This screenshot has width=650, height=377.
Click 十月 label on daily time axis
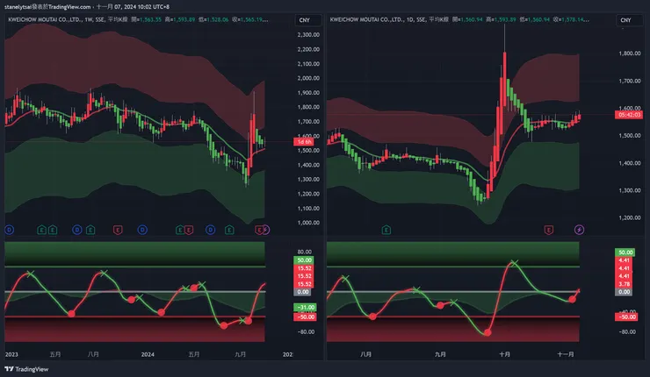504,354
